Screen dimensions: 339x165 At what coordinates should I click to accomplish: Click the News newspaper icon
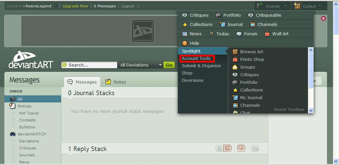(x=185, y=34)
